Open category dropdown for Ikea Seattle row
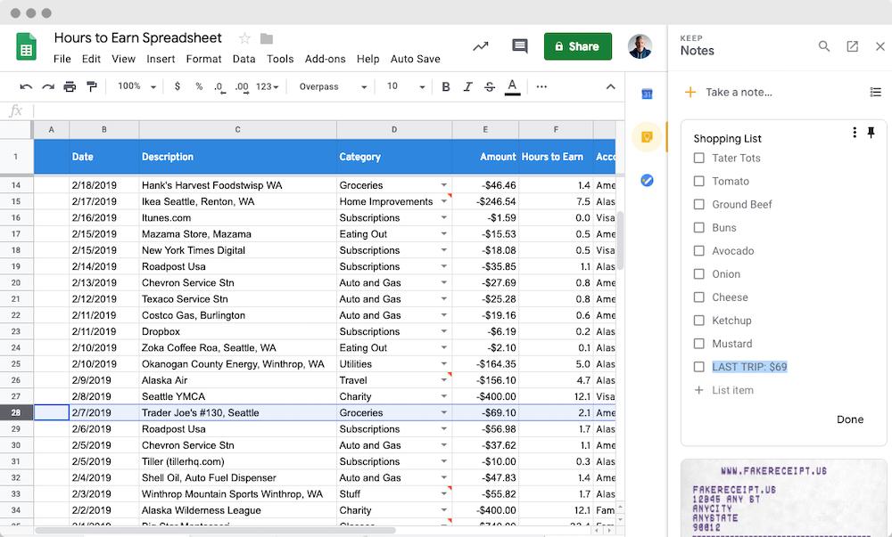This screenshot has height=537, width=892. 443,201
